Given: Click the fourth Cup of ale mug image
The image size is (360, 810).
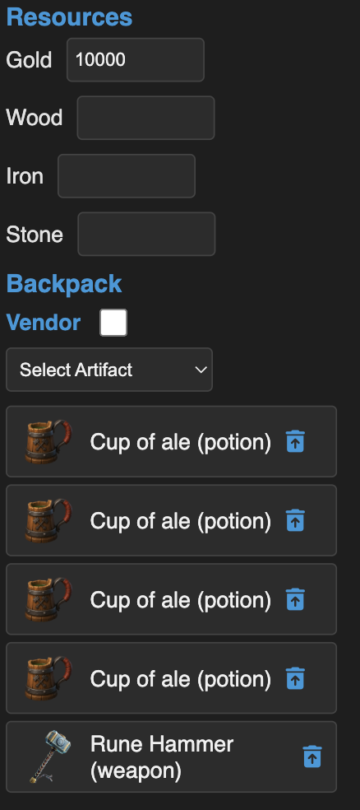Looking at the screenshot, I should 48,678.
